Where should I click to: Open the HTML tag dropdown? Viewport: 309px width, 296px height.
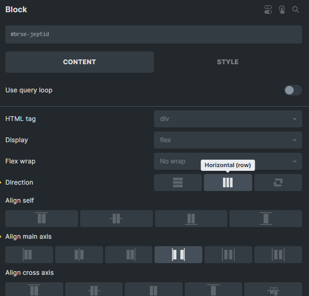228,119
